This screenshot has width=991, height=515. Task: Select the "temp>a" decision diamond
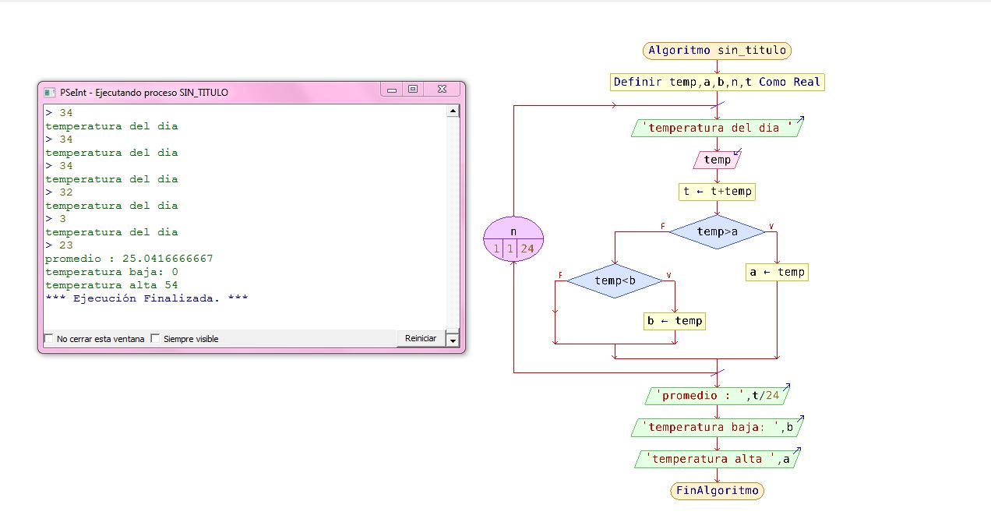click(x=715, y=231)
